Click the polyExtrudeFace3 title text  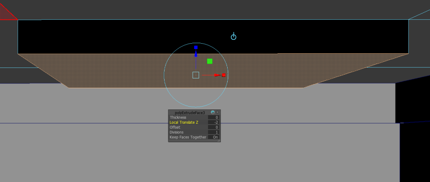190,112
